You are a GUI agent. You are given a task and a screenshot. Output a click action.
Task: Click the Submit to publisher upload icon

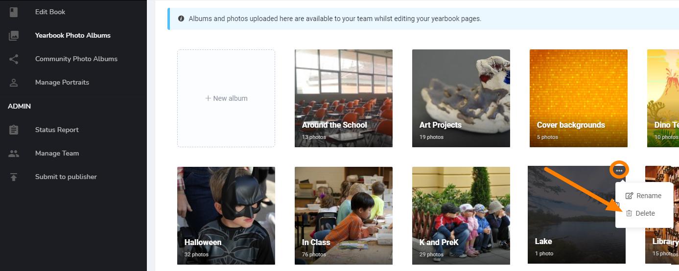(x=14, y=177)
